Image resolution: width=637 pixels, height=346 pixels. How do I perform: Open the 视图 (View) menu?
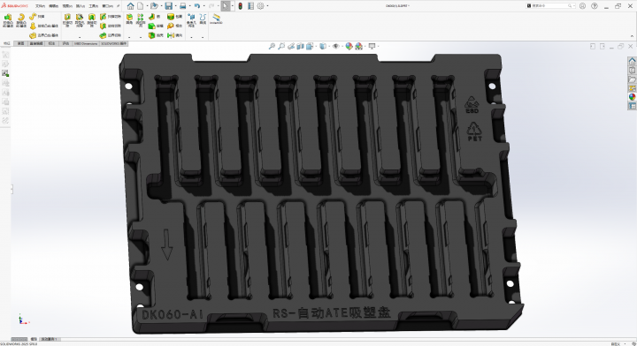click(67, 6)
